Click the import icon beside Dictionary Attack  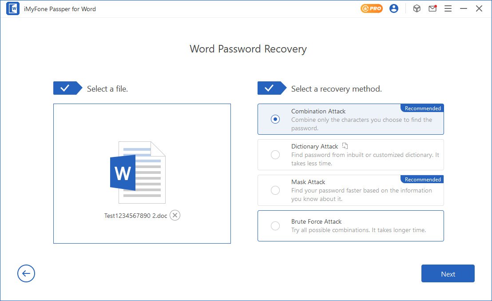click(345, 146)
